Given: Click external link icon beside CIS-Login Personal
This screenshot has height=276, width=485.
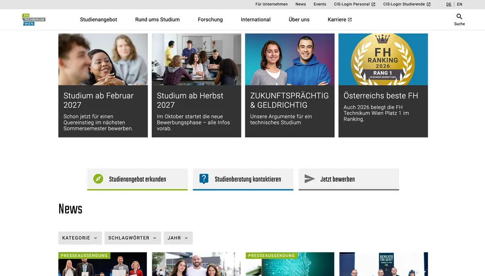Looking at the screenshot, I should (373, 4).
